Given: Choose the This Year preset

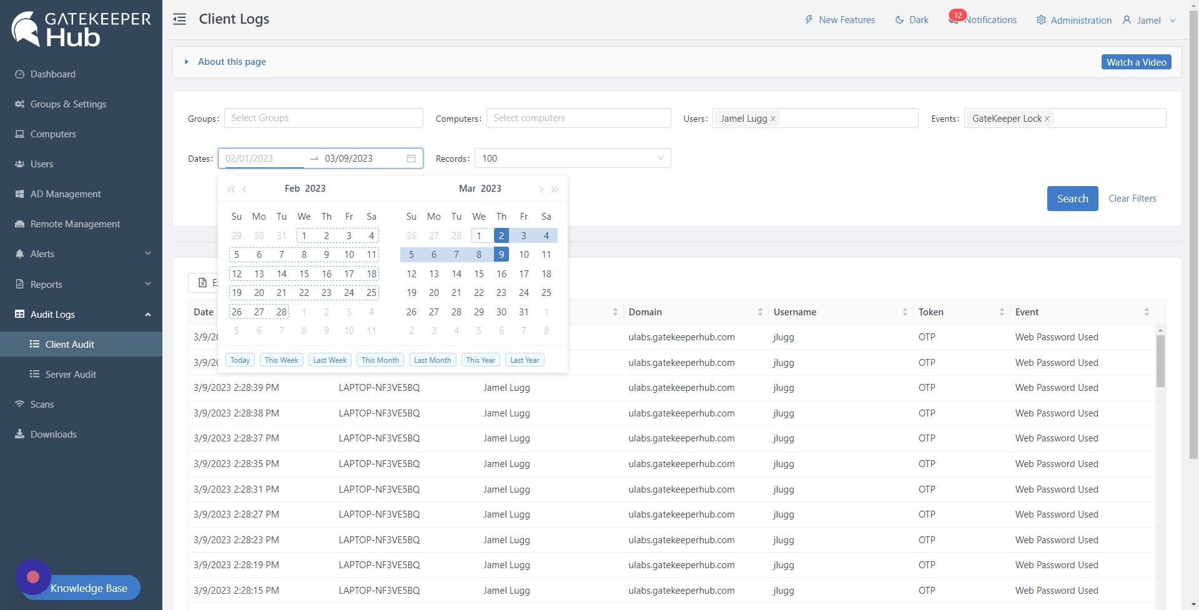Looking at the screenshot, I should point(480,360).
